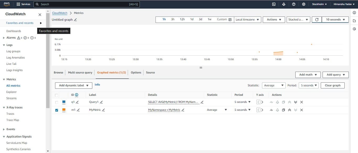Click the OK alarms checkmark count
This screenshot has height=153, width=358.
pos(26,38)
